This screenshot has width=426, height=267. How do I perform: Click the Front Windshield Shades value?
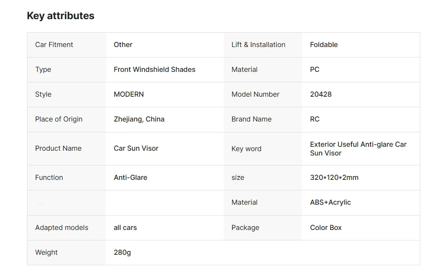coord(154,69)
